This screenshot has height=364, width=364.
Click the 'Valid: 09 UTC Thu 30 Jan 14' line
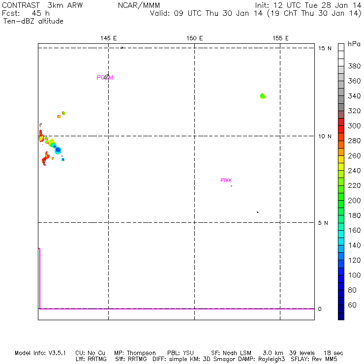[206, 13]
